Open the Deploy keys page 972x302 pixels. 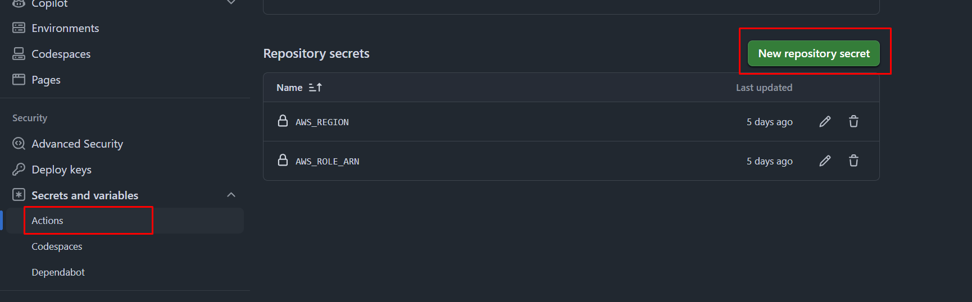click(61, 170)
